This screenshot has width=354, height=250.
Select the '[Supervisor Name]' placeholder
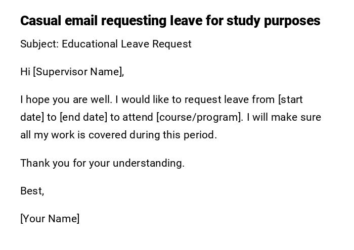coord(78,72)
